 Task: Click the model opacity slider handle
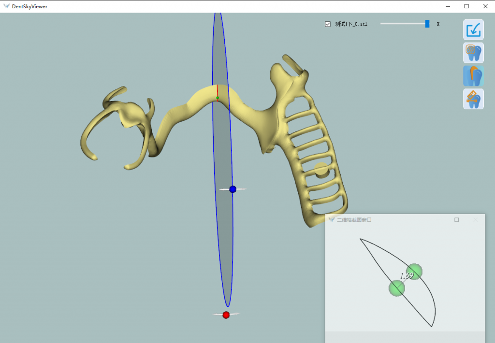(x=427, y=24)
